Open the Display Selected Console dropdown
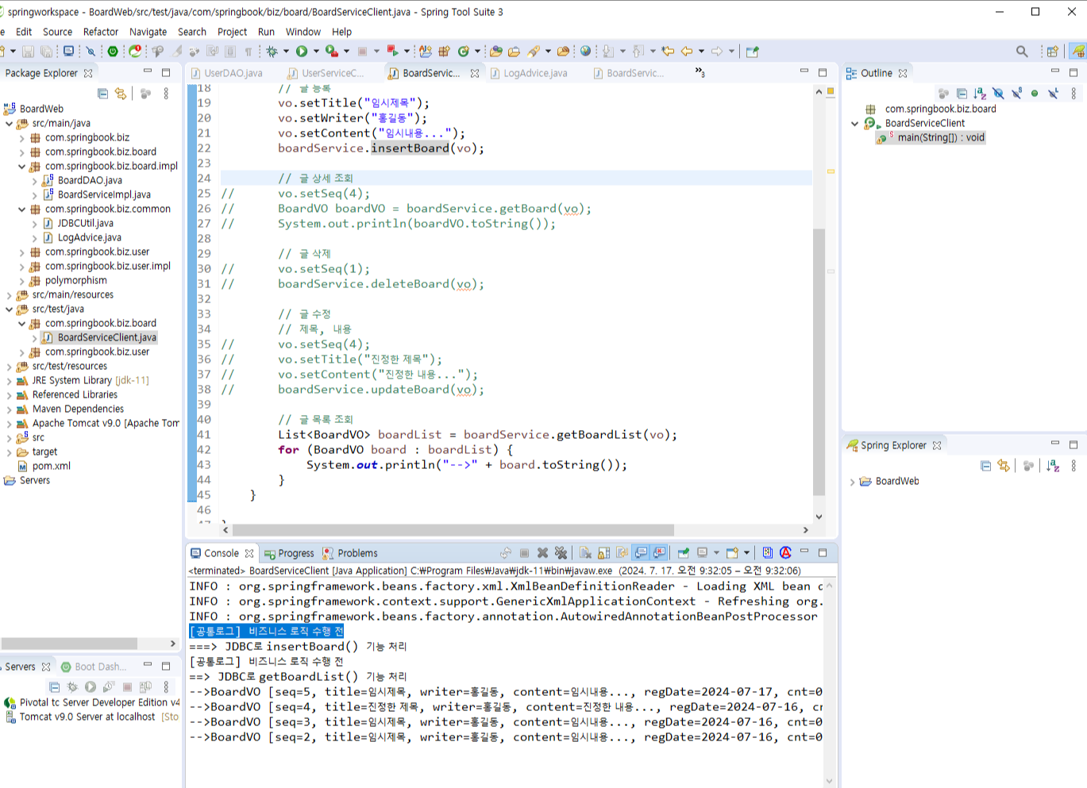The width and height of the screenshot is (1087, 788). (x=716, y=553)
